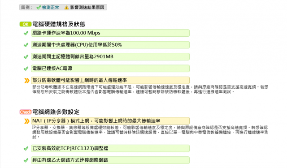Click checkmark beside 已安裝高效能TCP(RFC1323)調整檔
Viewport: 287px width, 168px height.
[x=26, y=148]
